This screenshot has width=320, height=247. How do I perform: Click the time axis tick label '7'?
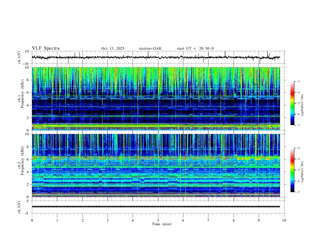(208, 220)
